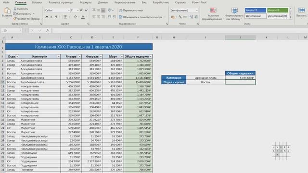Open the Общие издержки filter dropdown

click(151, 57)
